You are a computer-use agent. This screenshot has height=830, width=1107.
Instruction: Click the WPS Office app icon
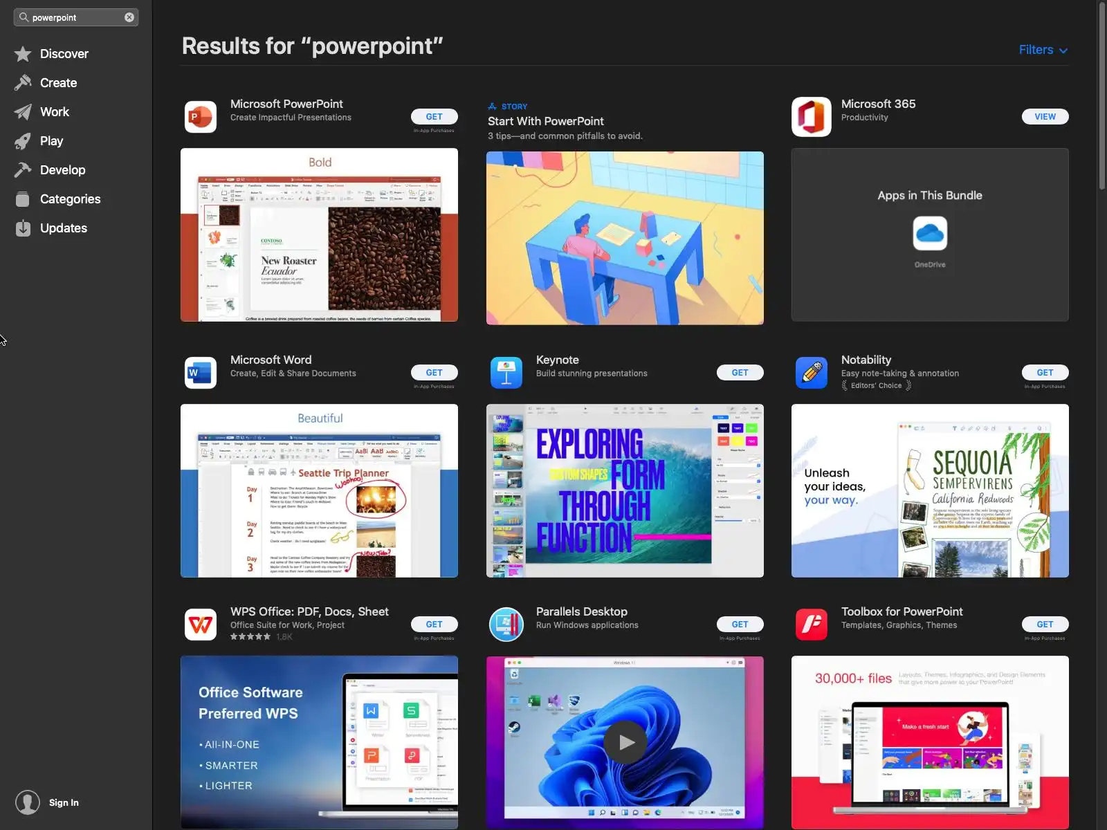click(201, 625)
